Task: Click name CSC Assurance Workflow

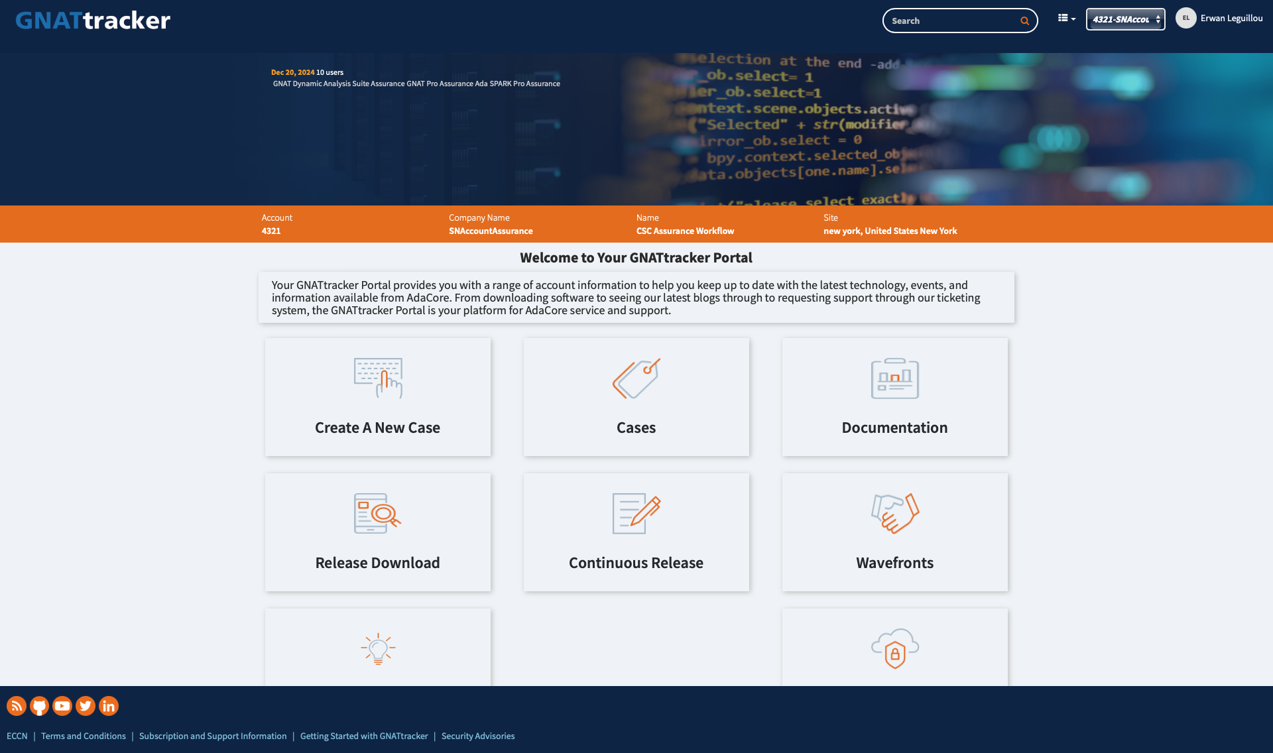Action: point(685,231)
